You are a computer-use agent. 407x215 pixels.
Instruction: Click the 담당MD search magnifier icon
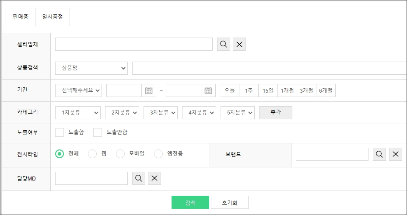coord(139,178)
